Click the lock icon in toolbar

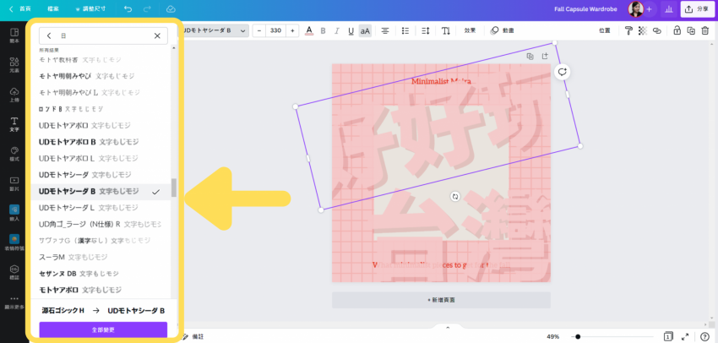click(x=677, y=30)
